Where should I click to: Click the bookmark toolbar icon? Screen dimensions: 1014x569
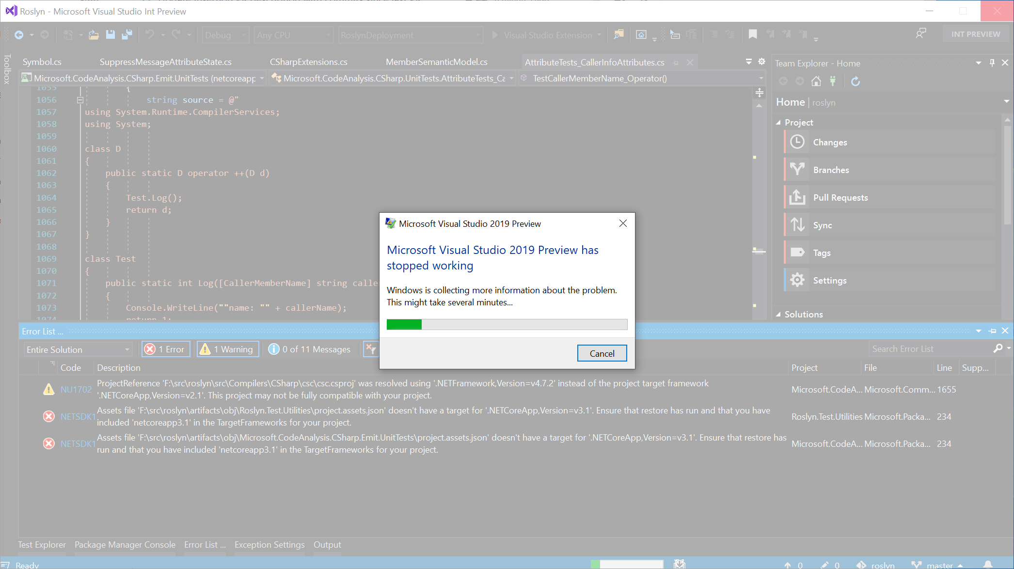753,34
